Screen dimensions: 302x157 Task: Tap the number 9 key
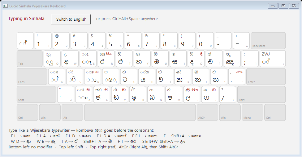(187, 41)
